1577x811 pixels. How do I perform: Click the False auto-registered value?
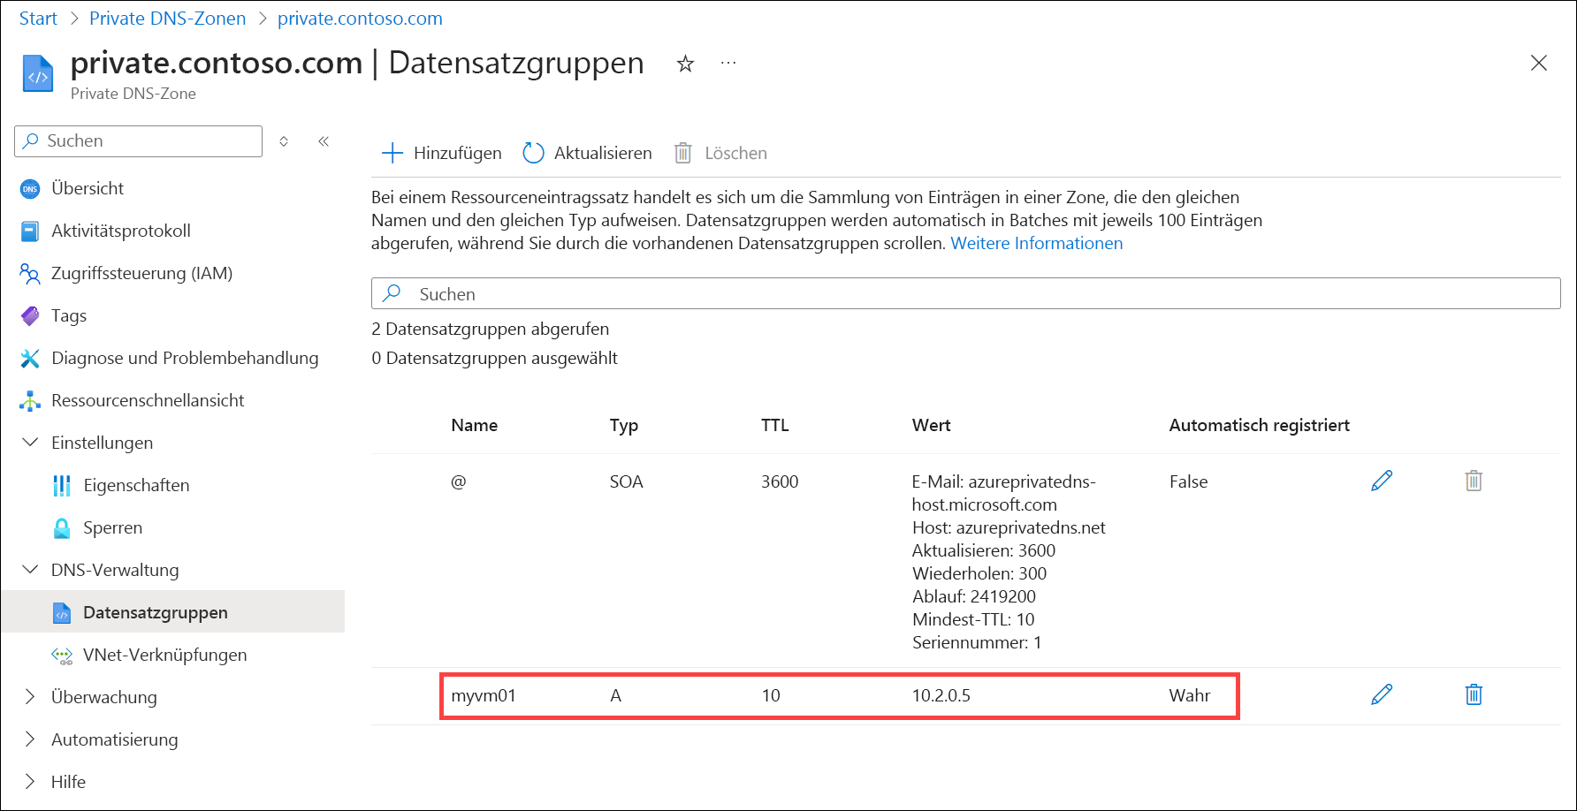1188,481
